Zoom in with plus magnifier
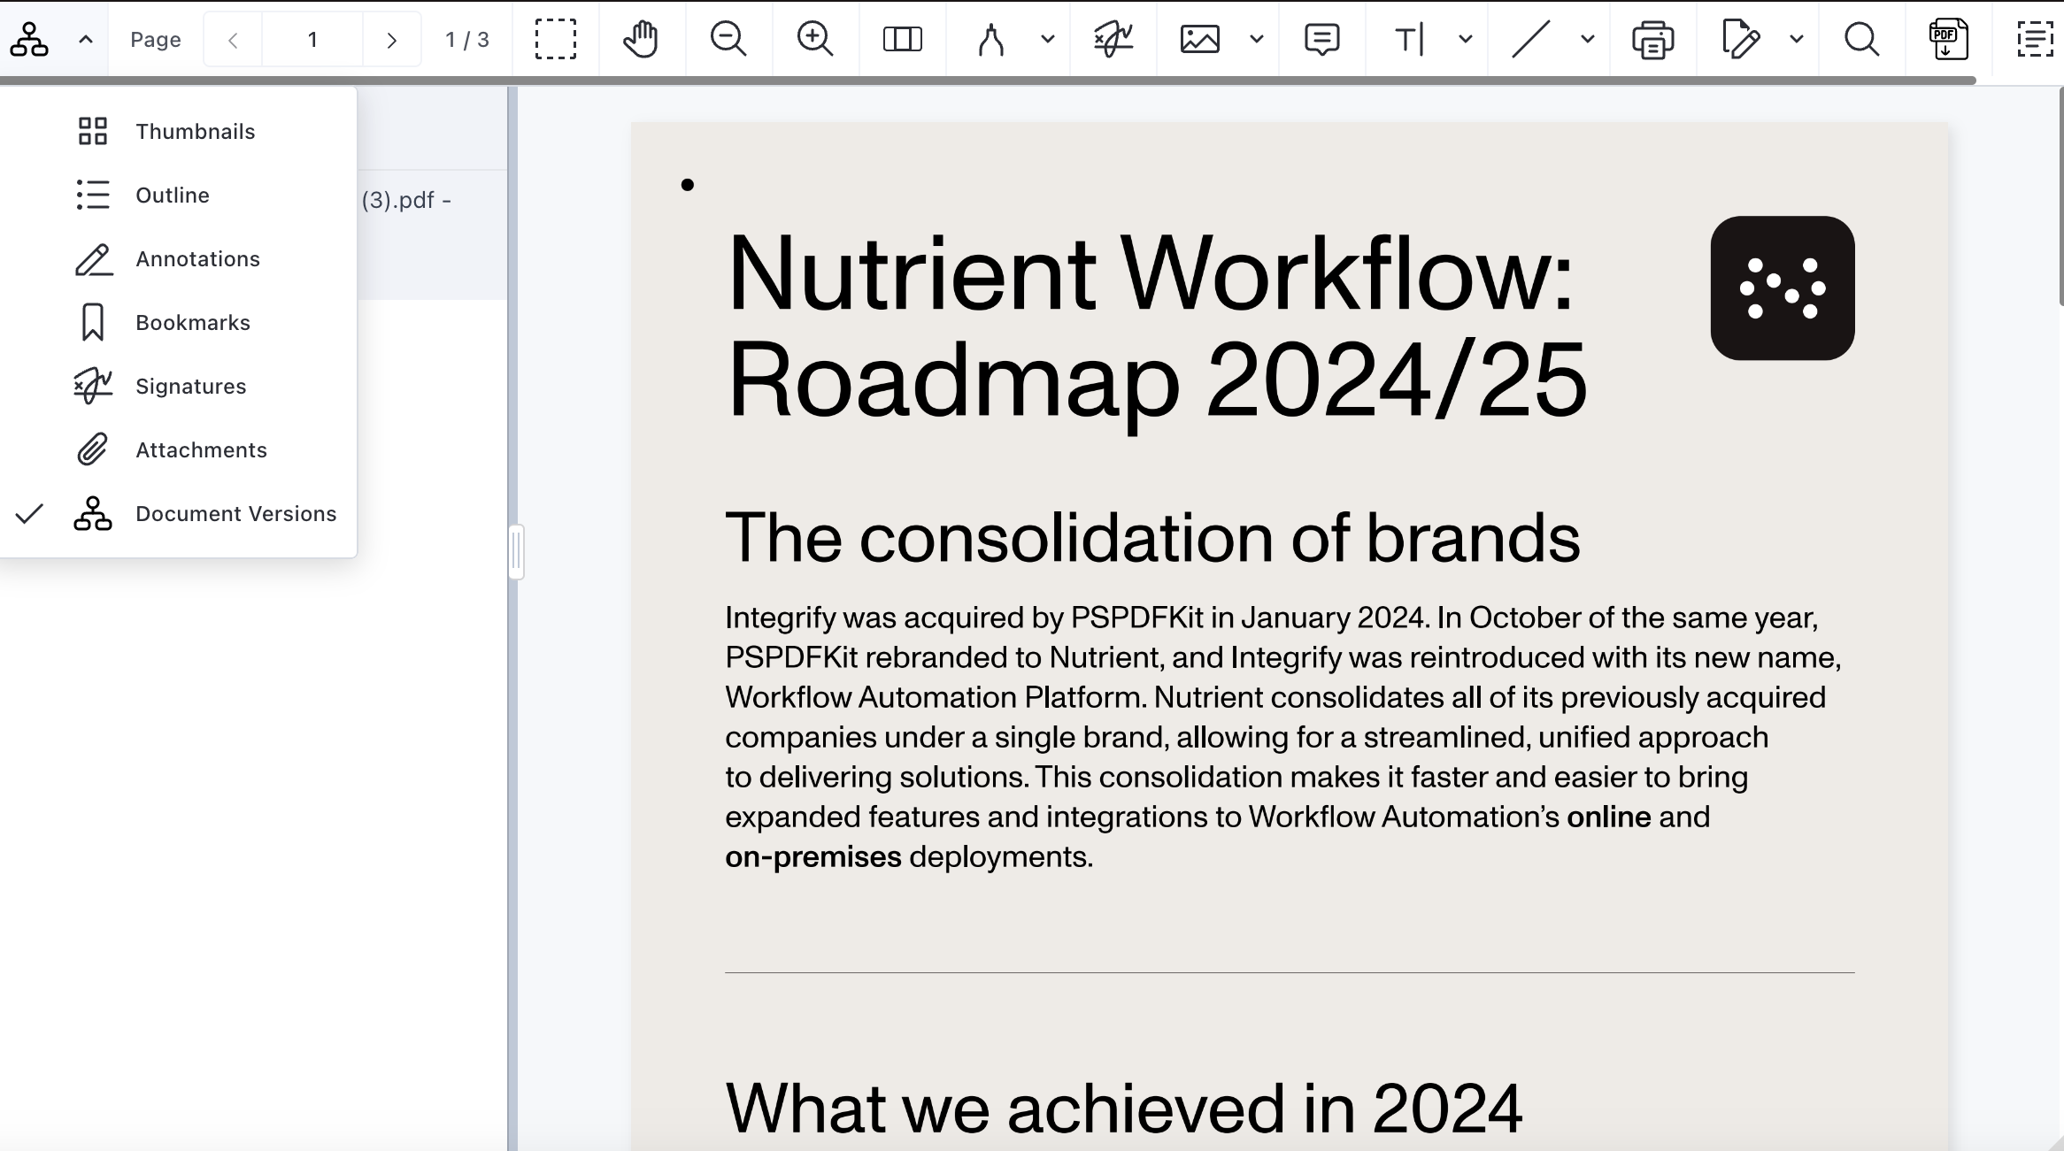This screenshot has width=2064, height=1151. coord(815,40)
